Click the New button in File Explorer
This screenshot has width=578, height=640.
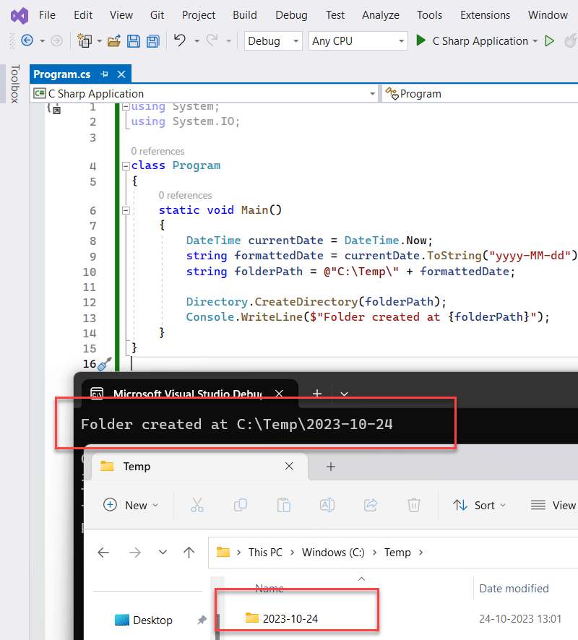[x=131, y=505]
